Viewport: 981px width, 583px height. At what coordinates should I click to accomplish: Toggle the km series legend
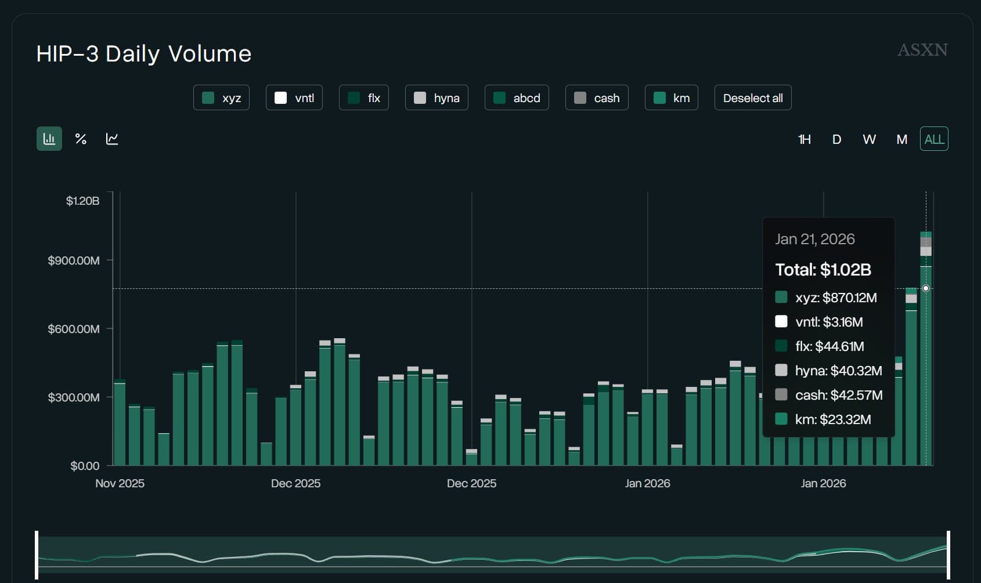pos(671,98)
